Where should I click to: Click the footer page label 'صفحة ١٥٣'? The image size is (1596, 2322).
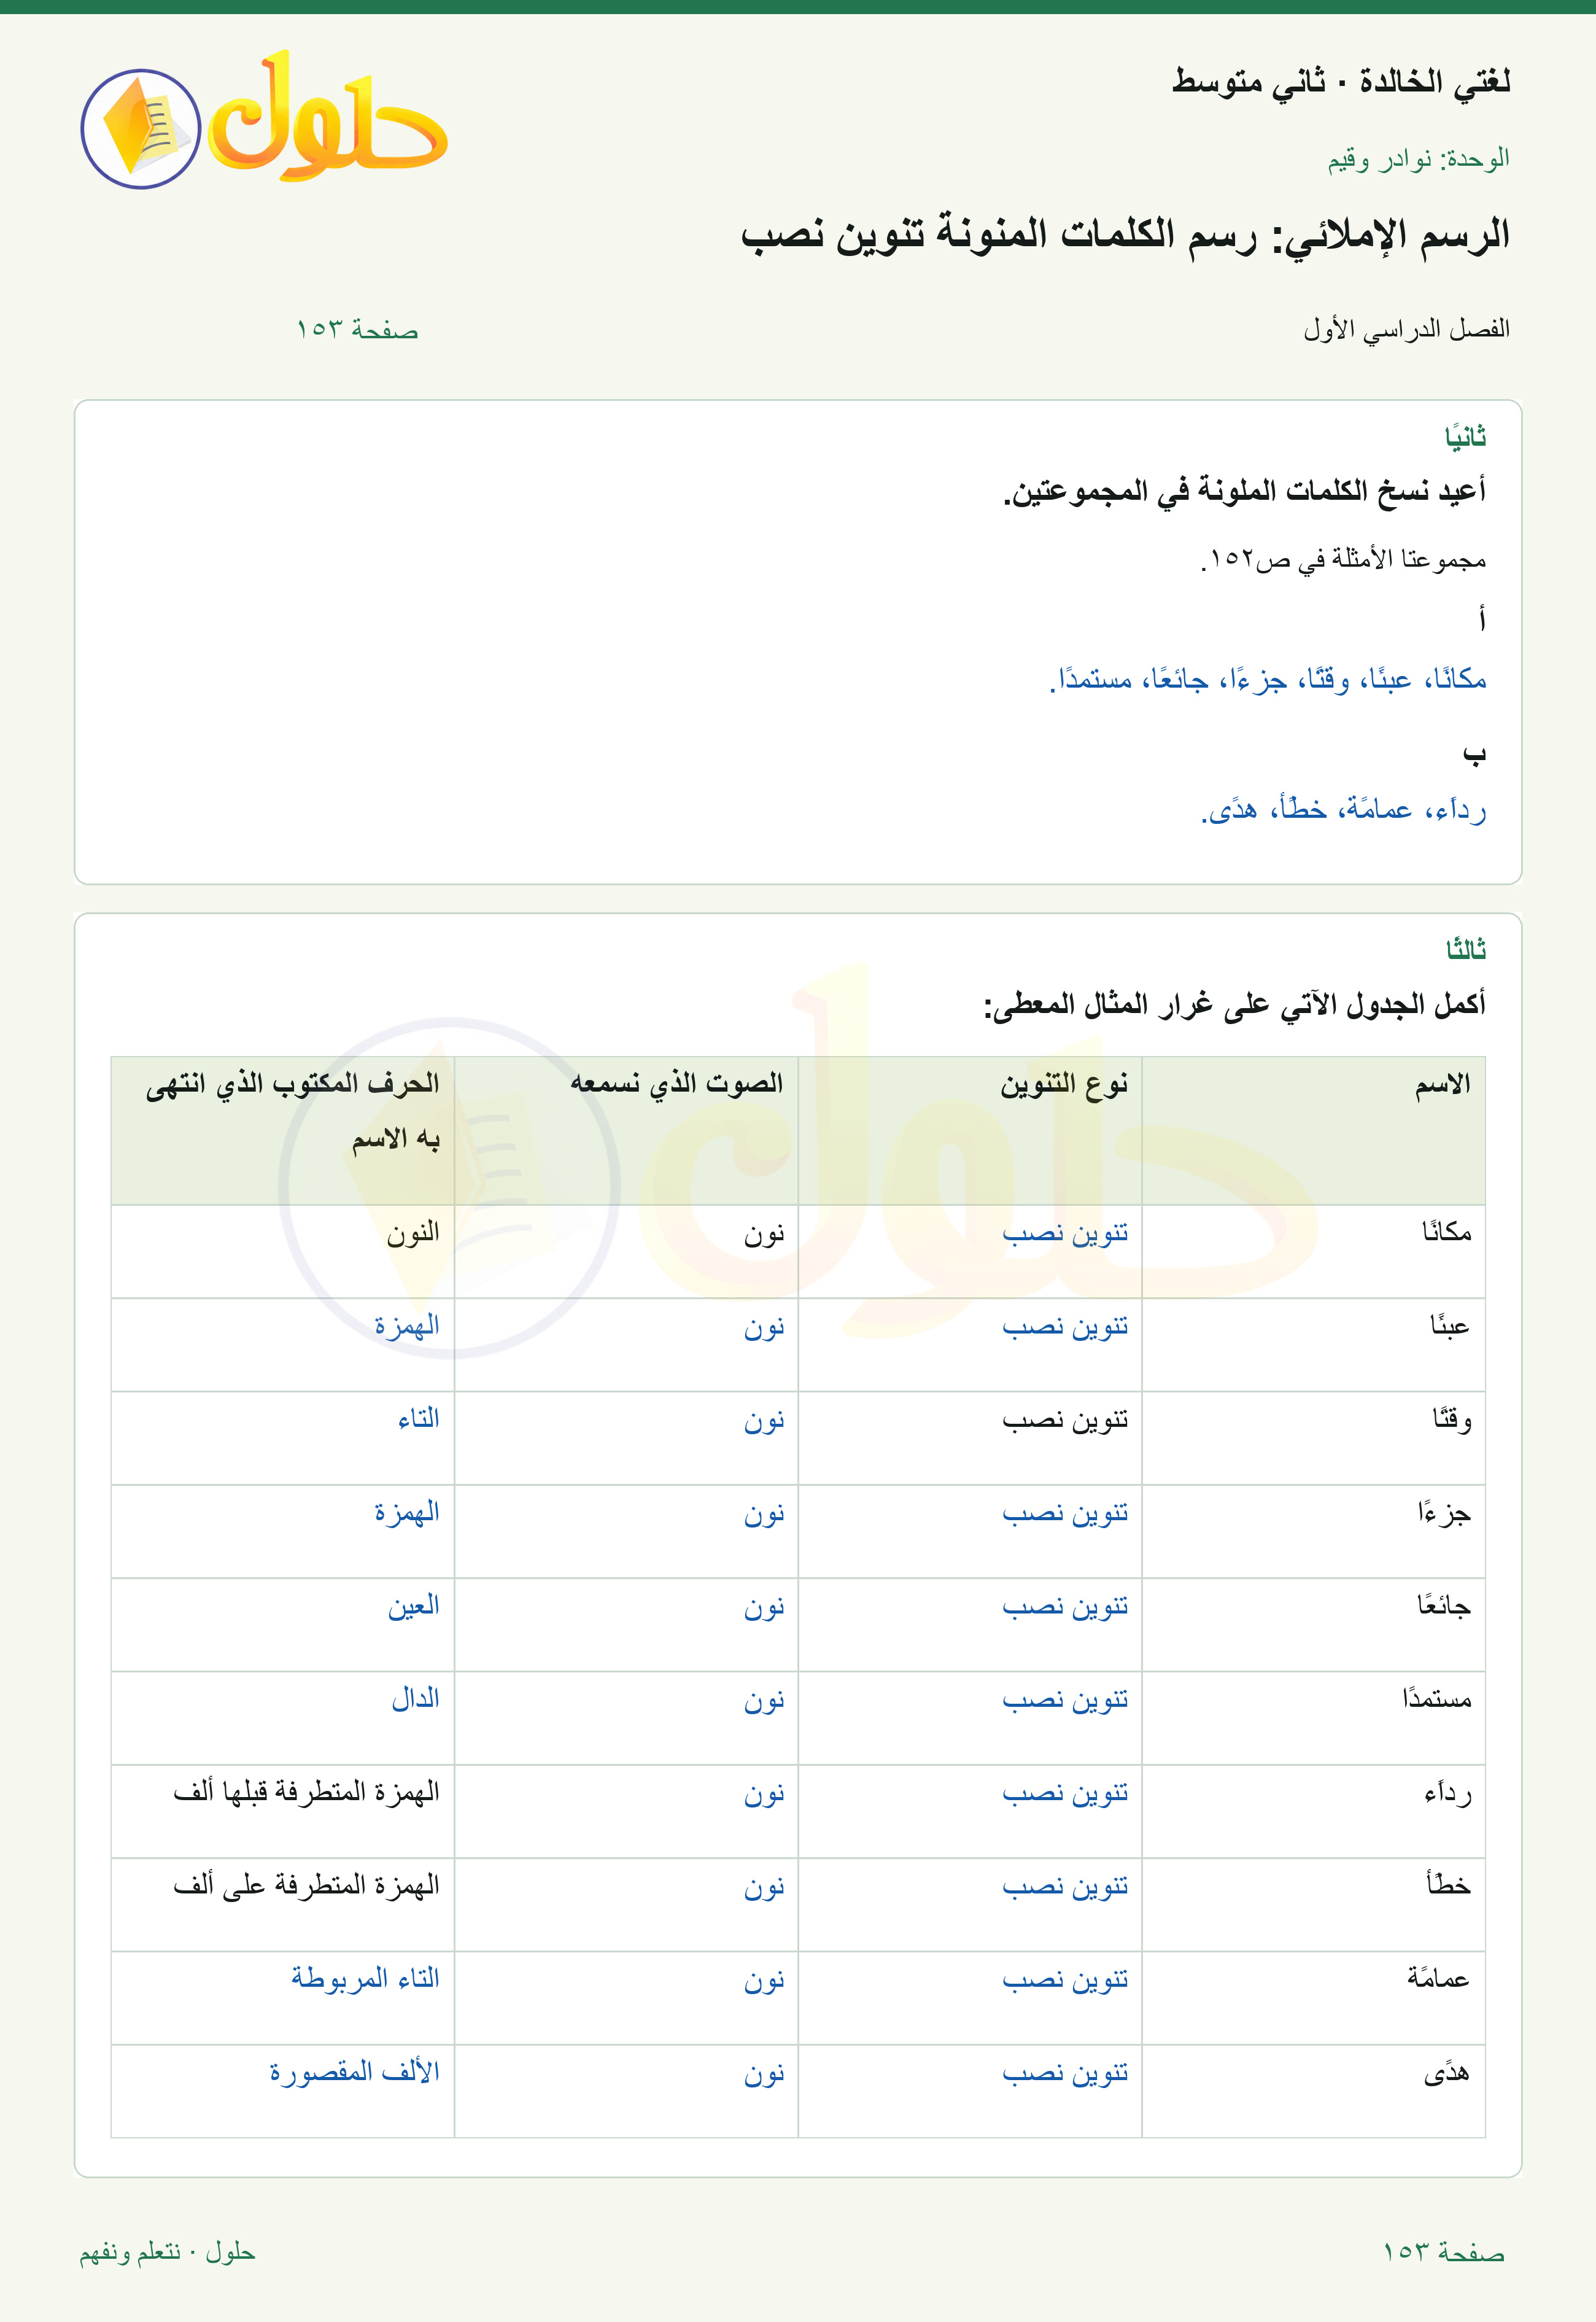tap(1444, 2252)
